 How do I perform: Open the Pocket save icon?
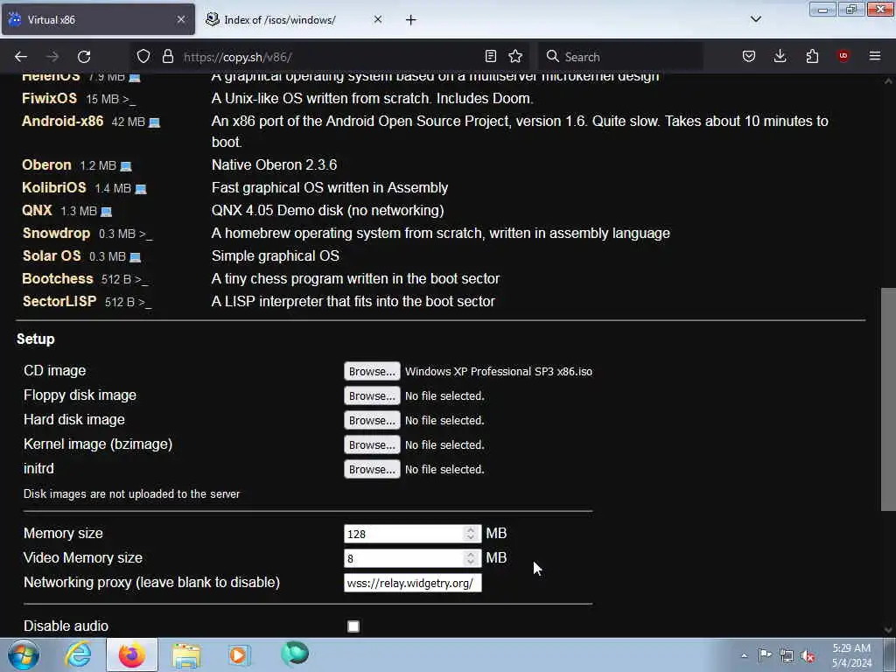coord(749,56)
